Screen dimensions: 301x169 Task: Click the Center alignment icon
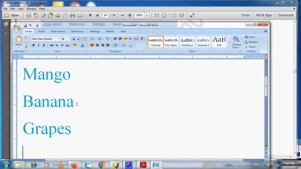tap(97, 45)
